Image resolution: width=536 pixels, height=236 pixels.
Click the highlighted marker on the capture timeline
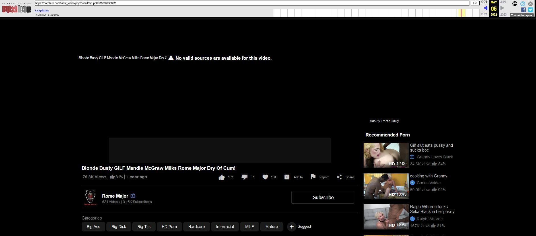click(461, 13)
